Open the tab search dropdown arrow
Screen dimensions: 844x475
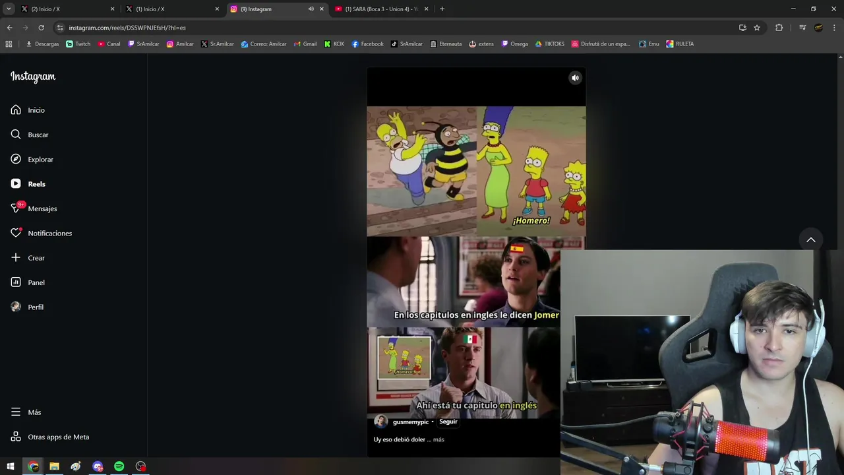pos(9,9)
